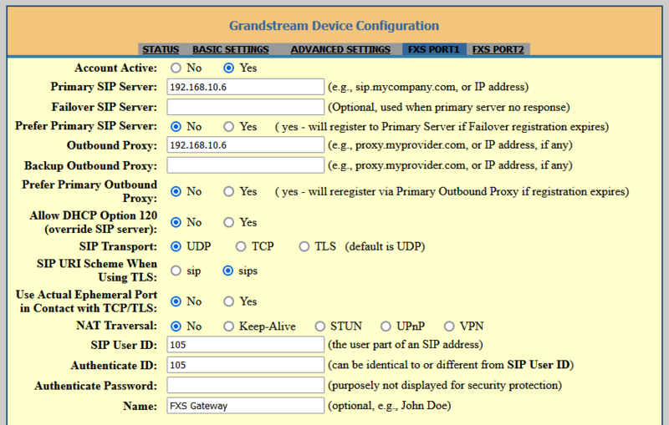Set Account Active to Yes

(228, 68)
